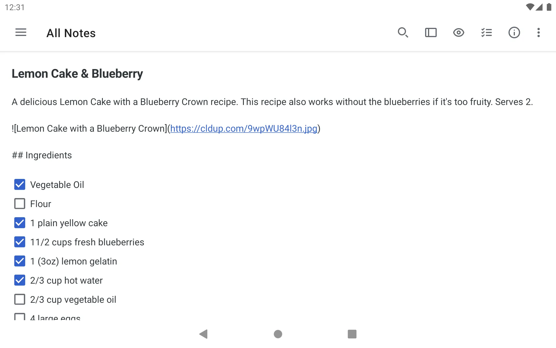Uncheck the 1 plain yellow cake item
Viewport: 556px width, 348px height.
[x=19, y=223]
